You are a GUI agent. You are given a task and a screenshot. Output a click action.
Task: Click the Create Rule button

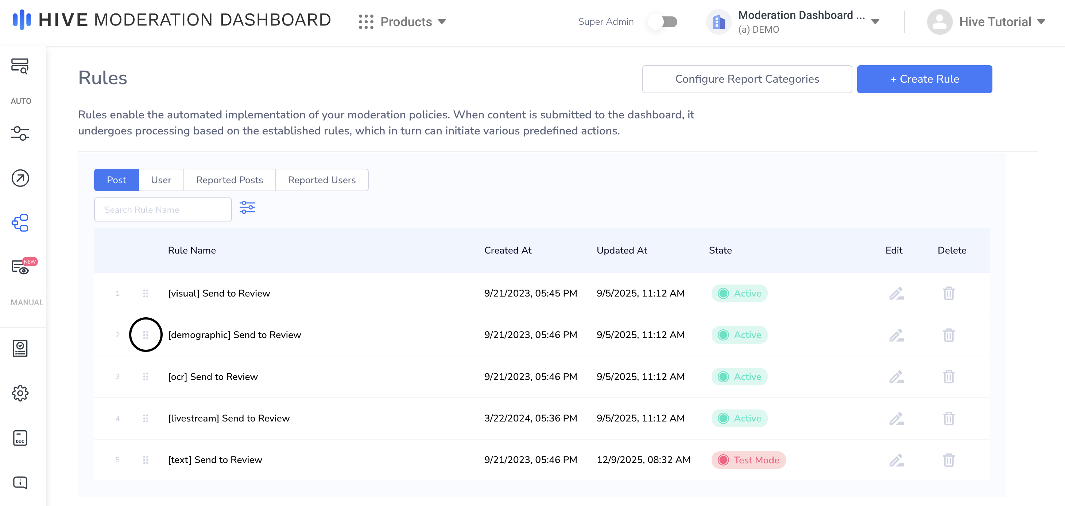pyautogui.click(x=924, y=79)
